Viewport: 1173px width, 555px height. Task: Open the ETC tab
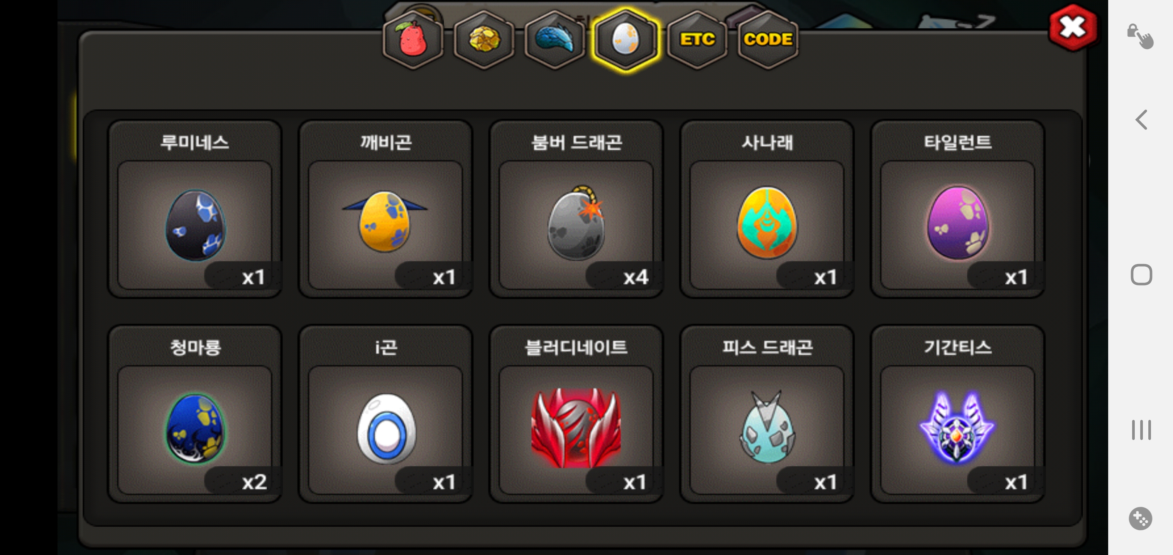(697, 40)
